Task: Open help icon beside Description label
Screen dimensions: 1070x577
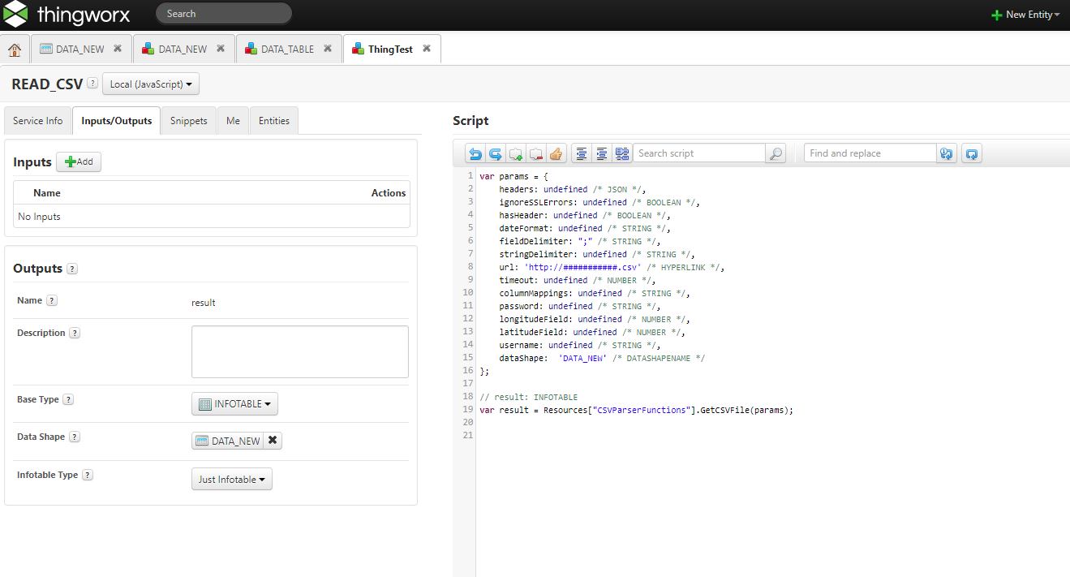Action: 75,333
